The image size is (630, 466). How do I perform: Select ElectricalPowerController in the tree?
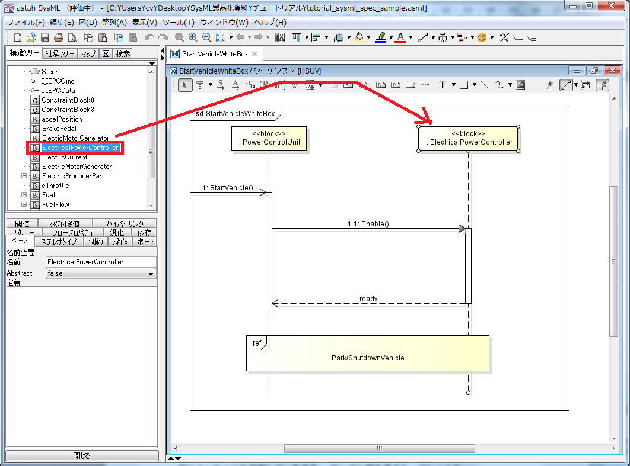pos(80,148)
